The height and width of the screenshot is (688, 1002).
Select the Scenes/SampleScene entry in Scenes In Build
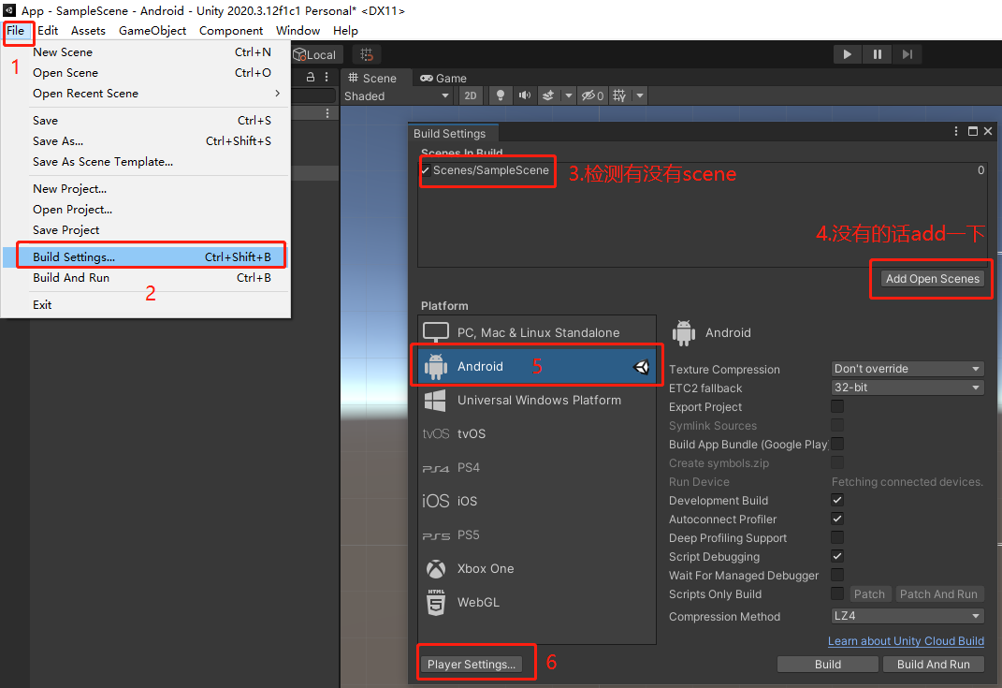pos(487,170)
